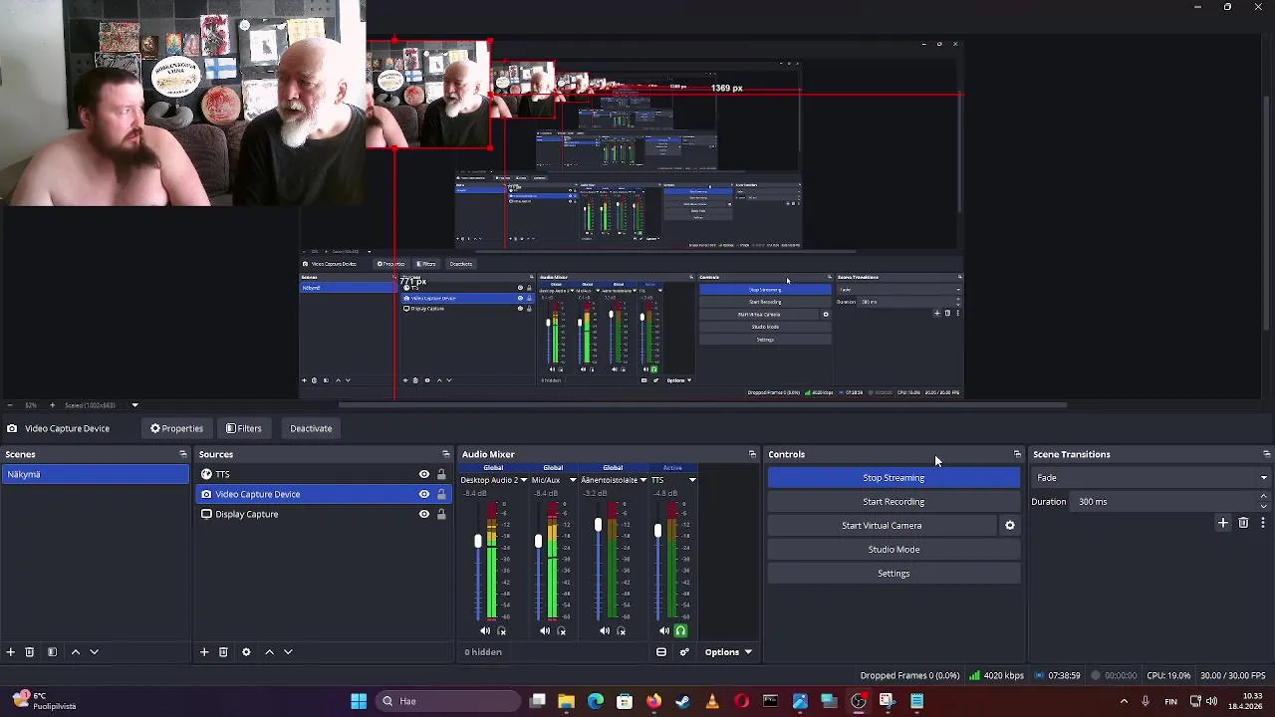Viewport: 1275px width, 717px height.
Task: Open source properties gear in the Sources toolbar
Action: 246,651
